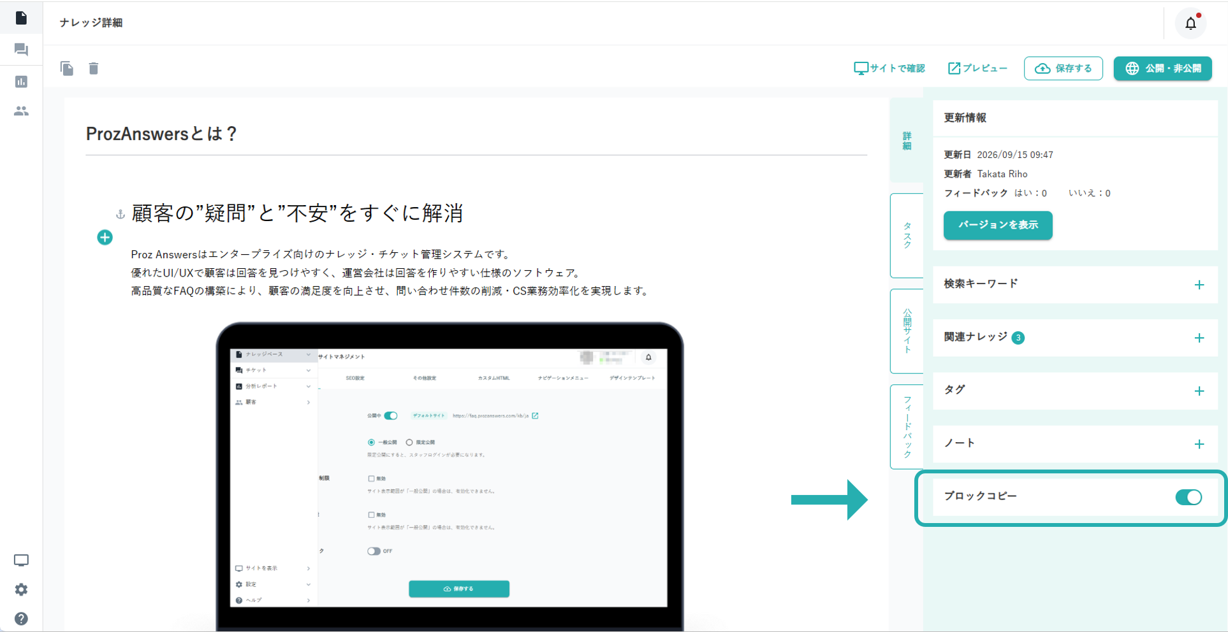Expand the 検索キーワード section
This screenshot has height=632, width=1228.
coord(1199,285)
